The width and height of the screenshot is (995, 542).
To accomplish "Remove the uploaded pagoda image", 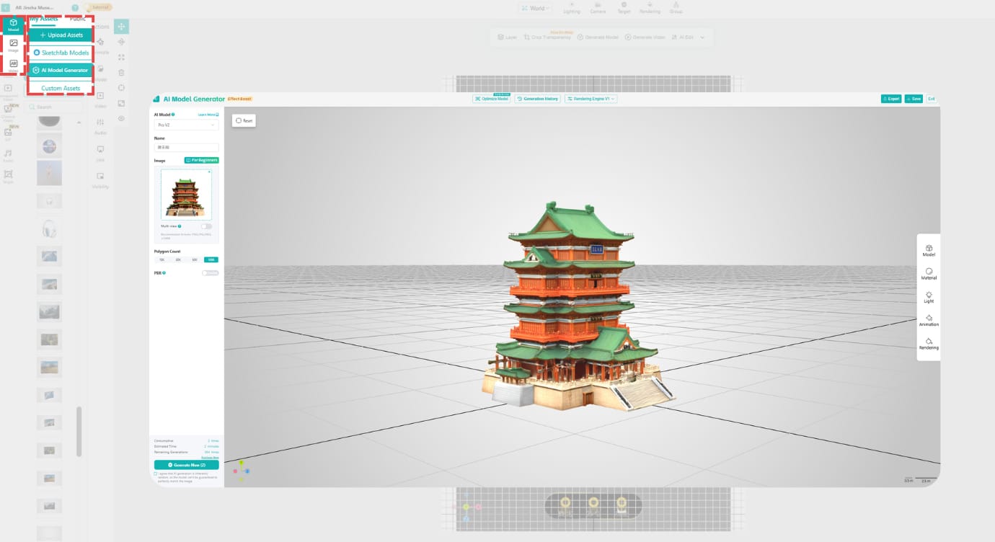I will coord(209,172).
